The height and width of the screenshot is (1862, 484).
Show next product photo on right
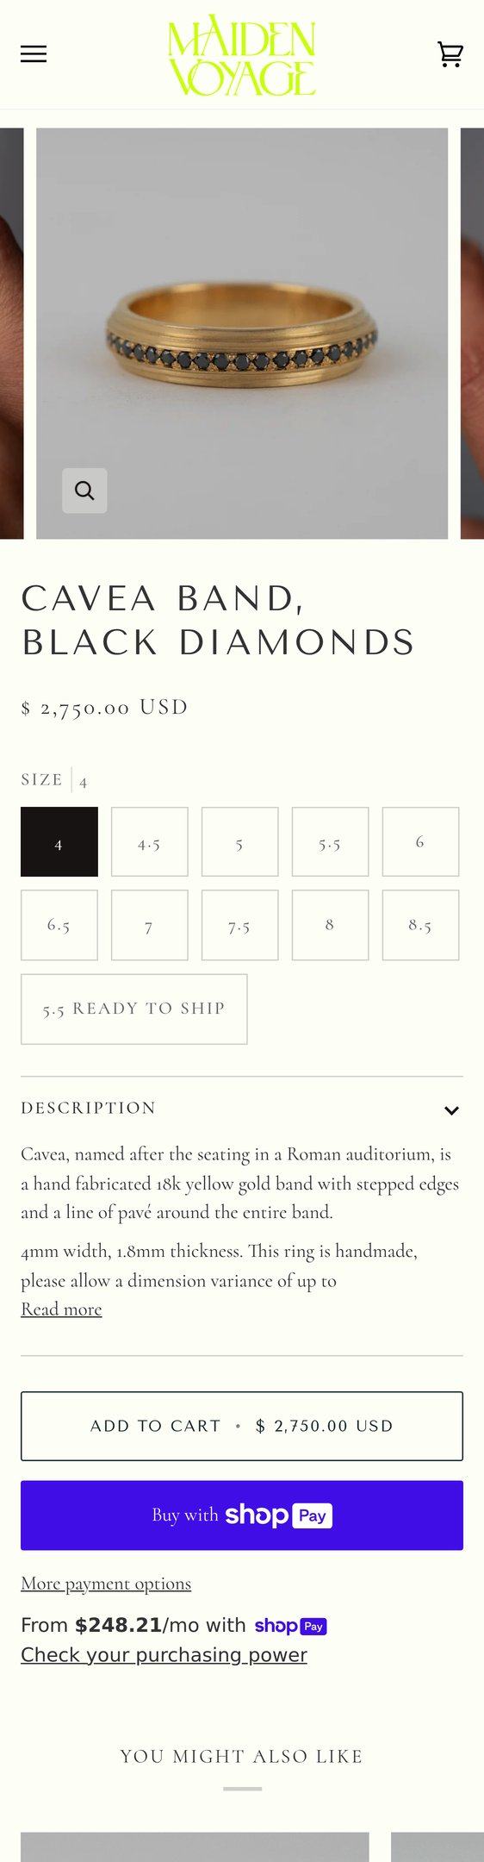tap(473, 334)
